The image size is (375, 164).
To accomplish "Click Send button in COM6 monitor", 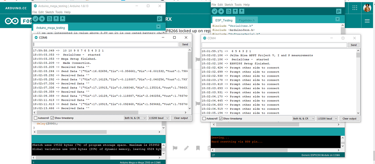I will 185,44.
